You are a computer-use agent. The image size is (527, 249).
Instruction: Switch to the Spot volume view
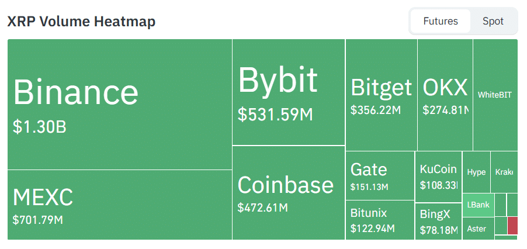[493, 22]
